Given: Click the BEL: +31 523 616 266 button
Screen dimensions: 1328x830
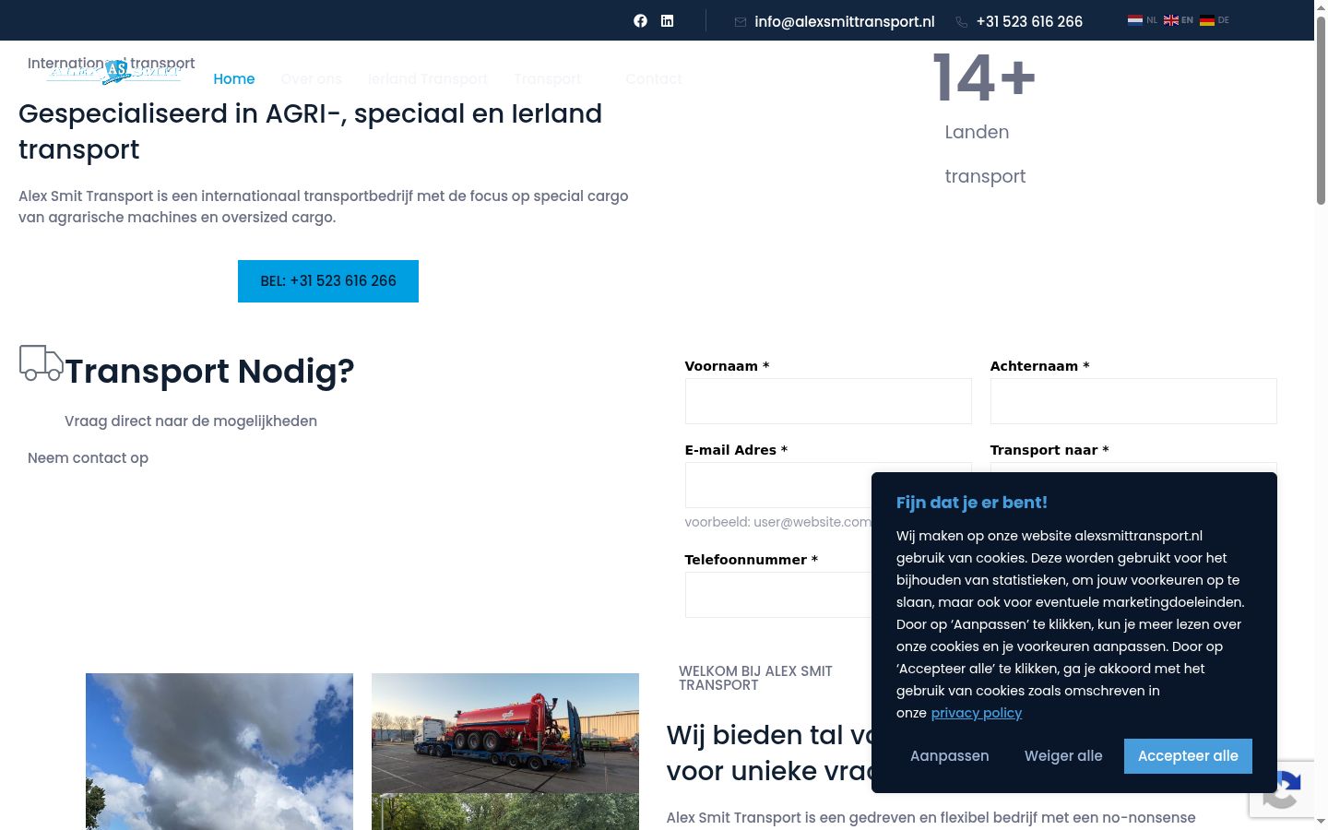Looking at the screenshot, I should point(328,281).
